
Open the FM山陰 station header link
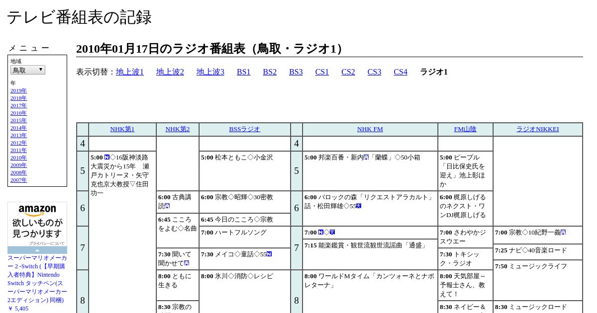(x=465, y=129)
